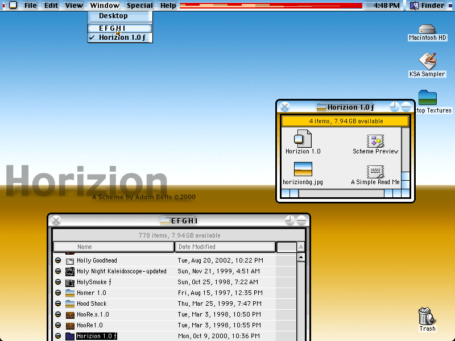This screenshot has height=341, width=455.
Task: Click the '778 items, 7.94 GB available' status text
Action: [x=179, y=235]
